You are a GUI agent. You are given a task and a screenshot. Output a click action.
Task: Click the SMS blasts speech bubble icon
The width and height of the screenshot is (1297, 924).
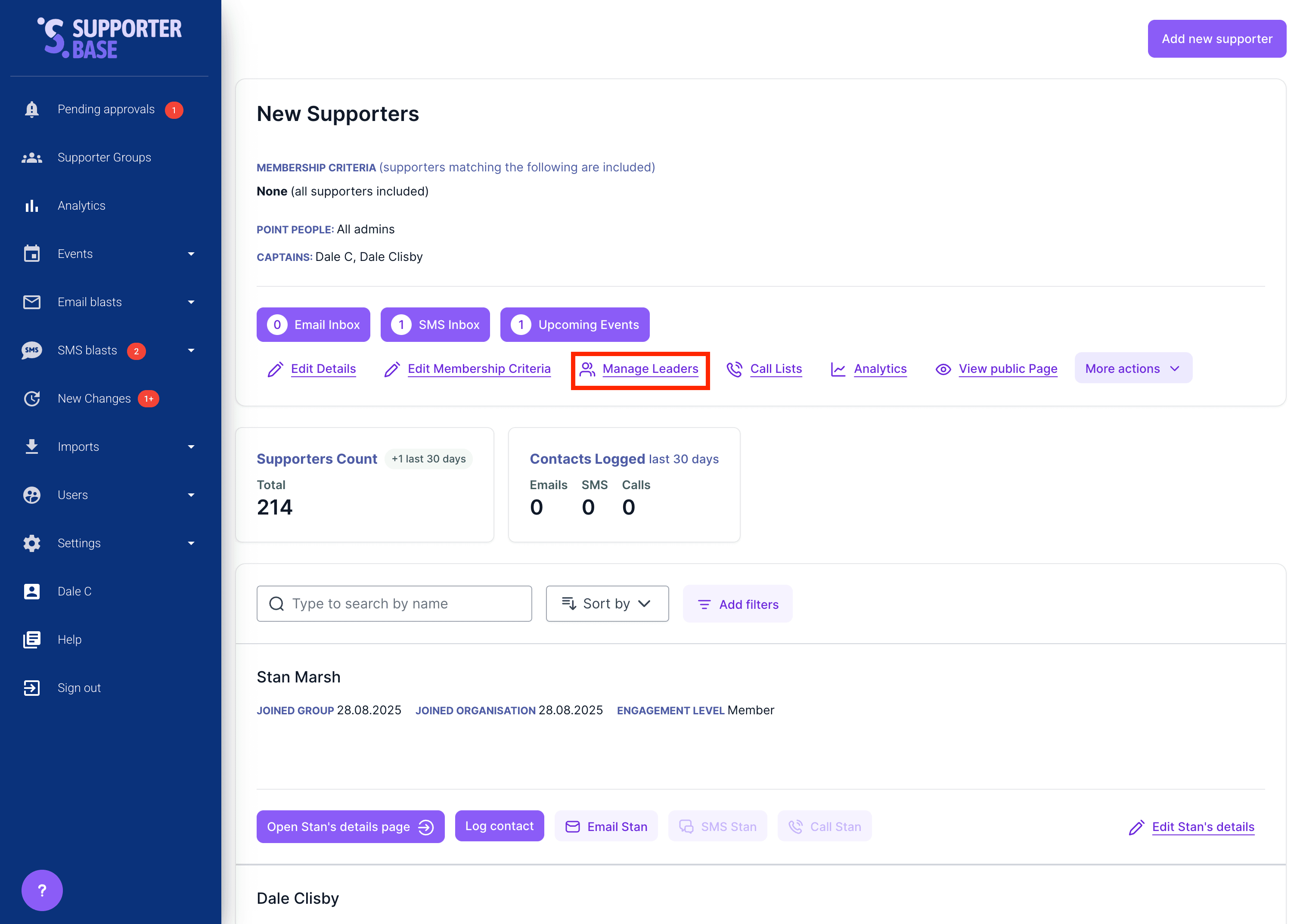pyautogui.click(x=32, y=350)
